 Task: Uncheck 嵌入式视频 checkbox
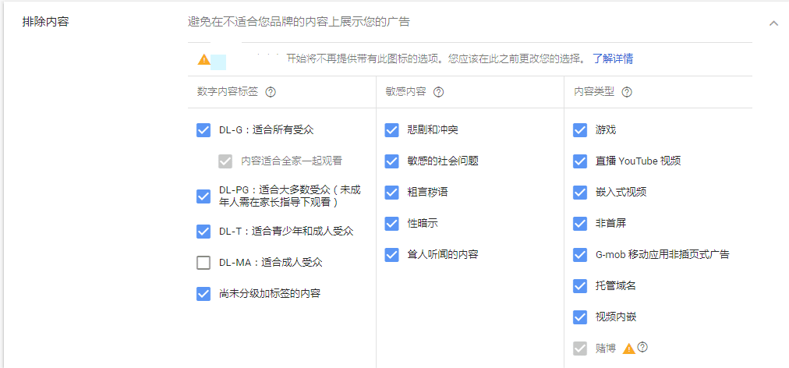click(580, 193)
